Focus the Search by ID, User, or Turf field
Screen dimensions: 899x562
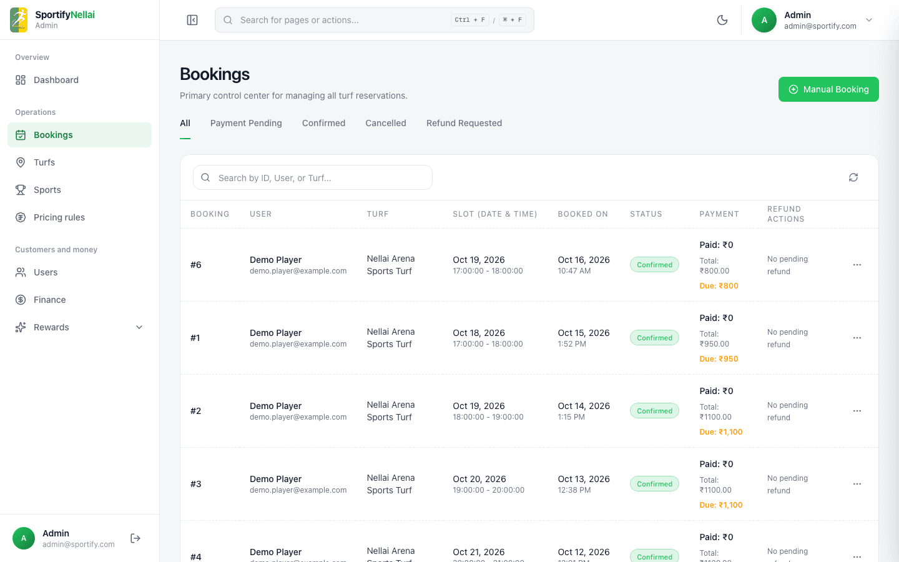tap(313, 177)
